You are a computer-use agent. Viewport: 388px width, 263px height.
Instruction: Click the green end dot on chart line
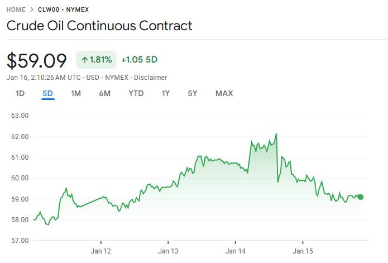click(361, 197)
